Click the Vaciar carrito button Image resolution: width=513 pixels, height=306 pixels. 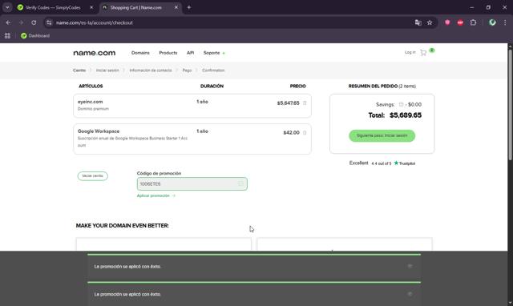93,176
